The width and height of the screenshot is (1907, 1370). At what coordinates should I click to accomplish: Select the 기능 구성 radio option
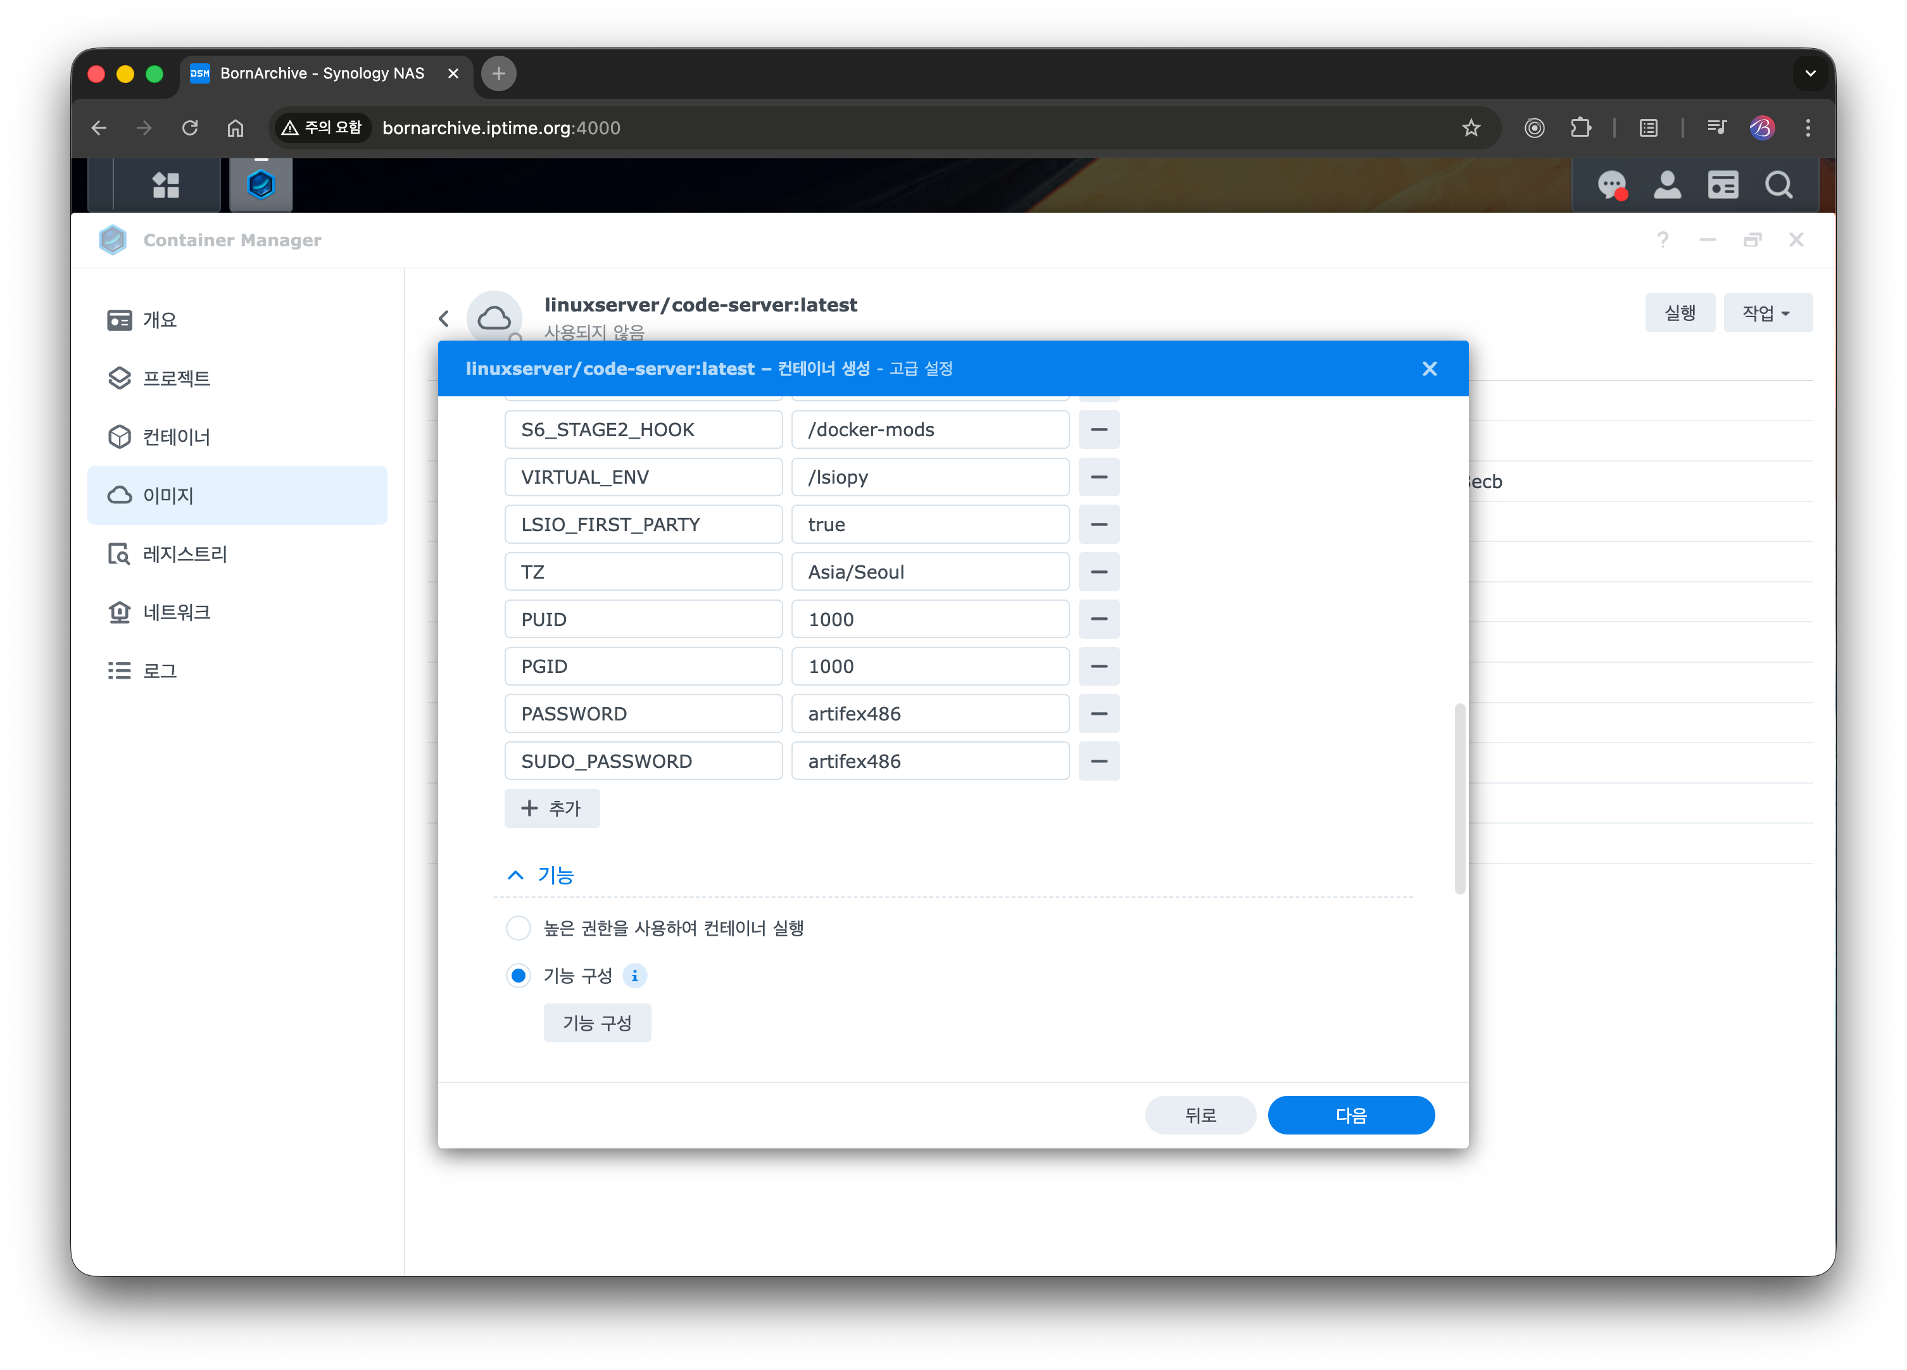[519, 976]
